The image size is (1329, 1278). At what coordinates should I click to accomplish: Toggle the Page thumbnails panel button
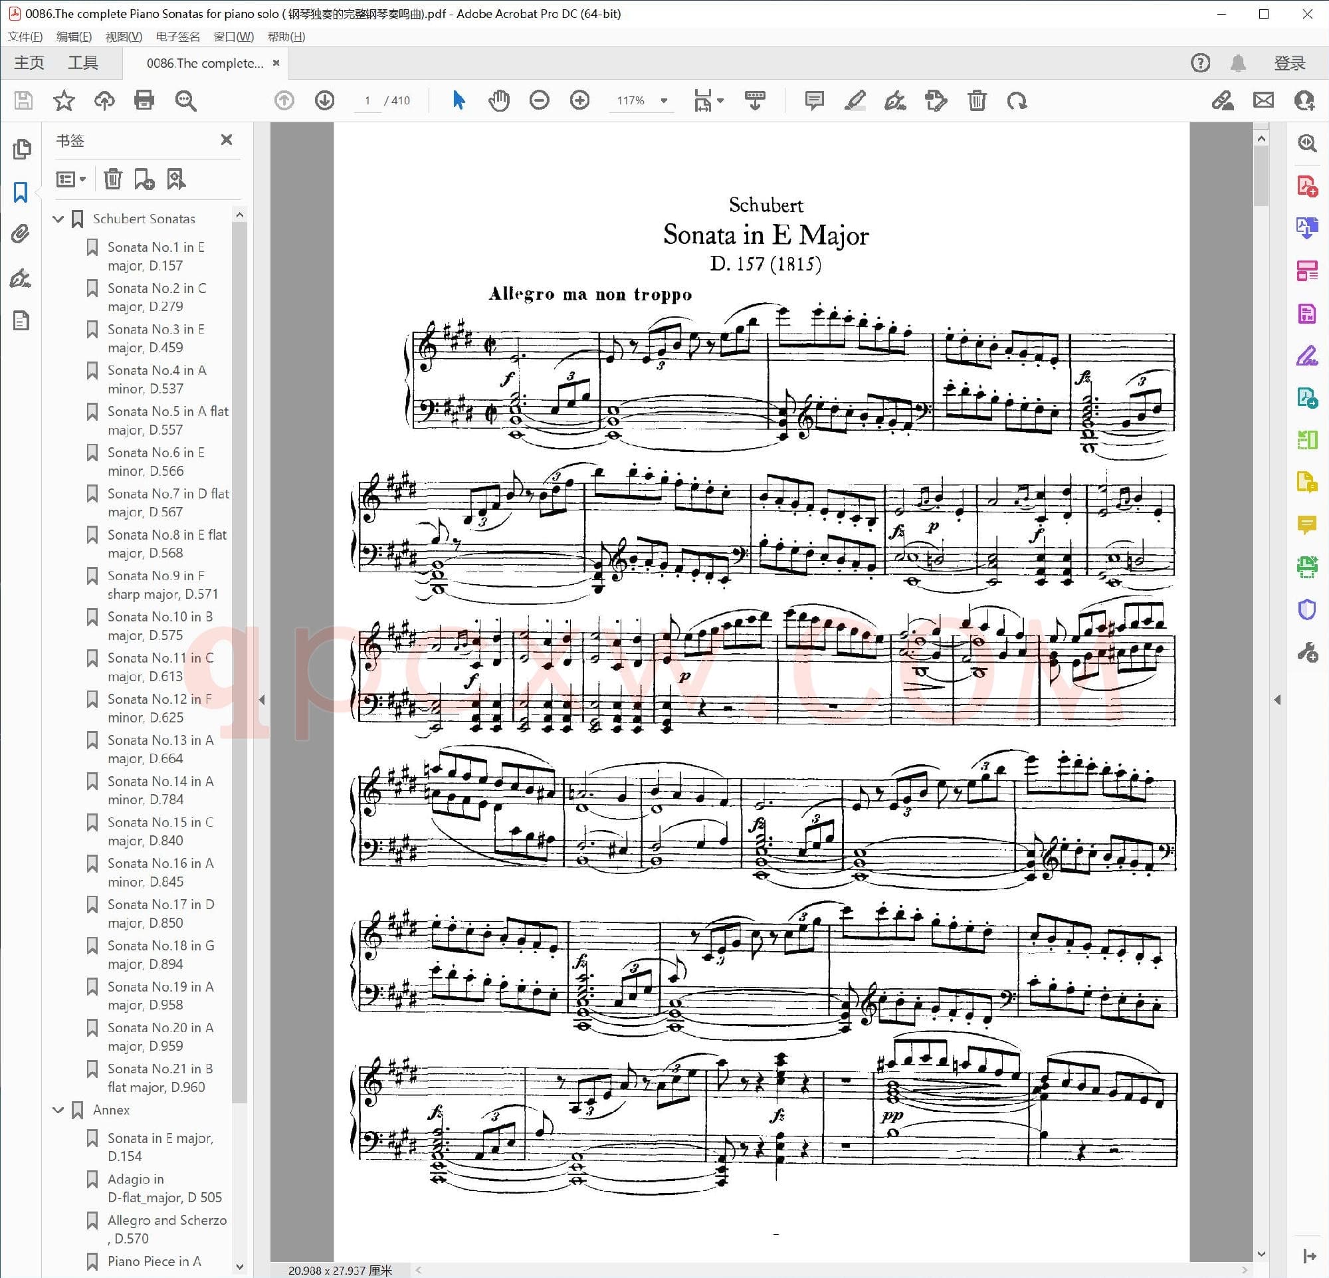(21, 148)
